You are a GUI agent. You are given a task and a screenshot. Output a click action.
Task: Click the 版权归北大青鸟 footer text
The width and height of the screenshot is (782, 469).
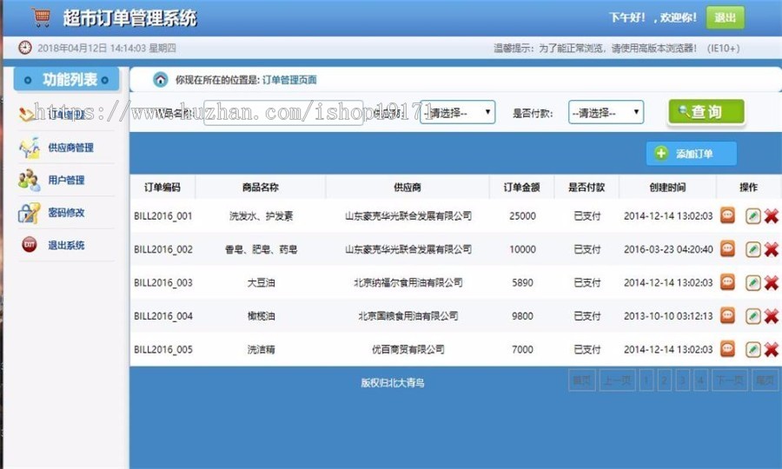click(393, 383)
